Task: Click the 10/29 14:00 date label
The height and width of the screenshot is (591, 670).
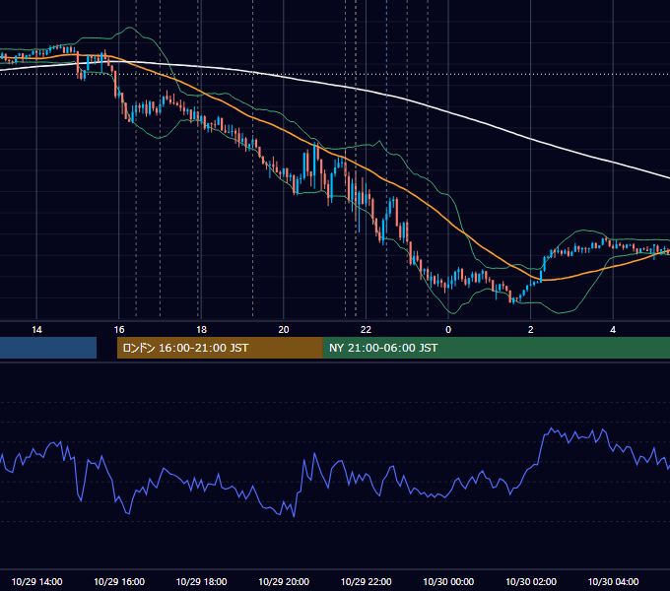Action: pyautogui.click(x=36, y=581)
